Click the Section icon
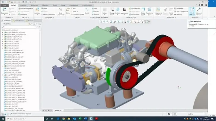 117,9
